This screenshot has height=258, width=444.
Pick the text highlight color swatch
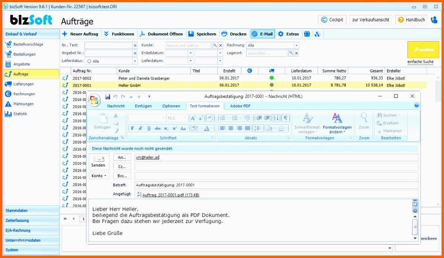[195, 128]
